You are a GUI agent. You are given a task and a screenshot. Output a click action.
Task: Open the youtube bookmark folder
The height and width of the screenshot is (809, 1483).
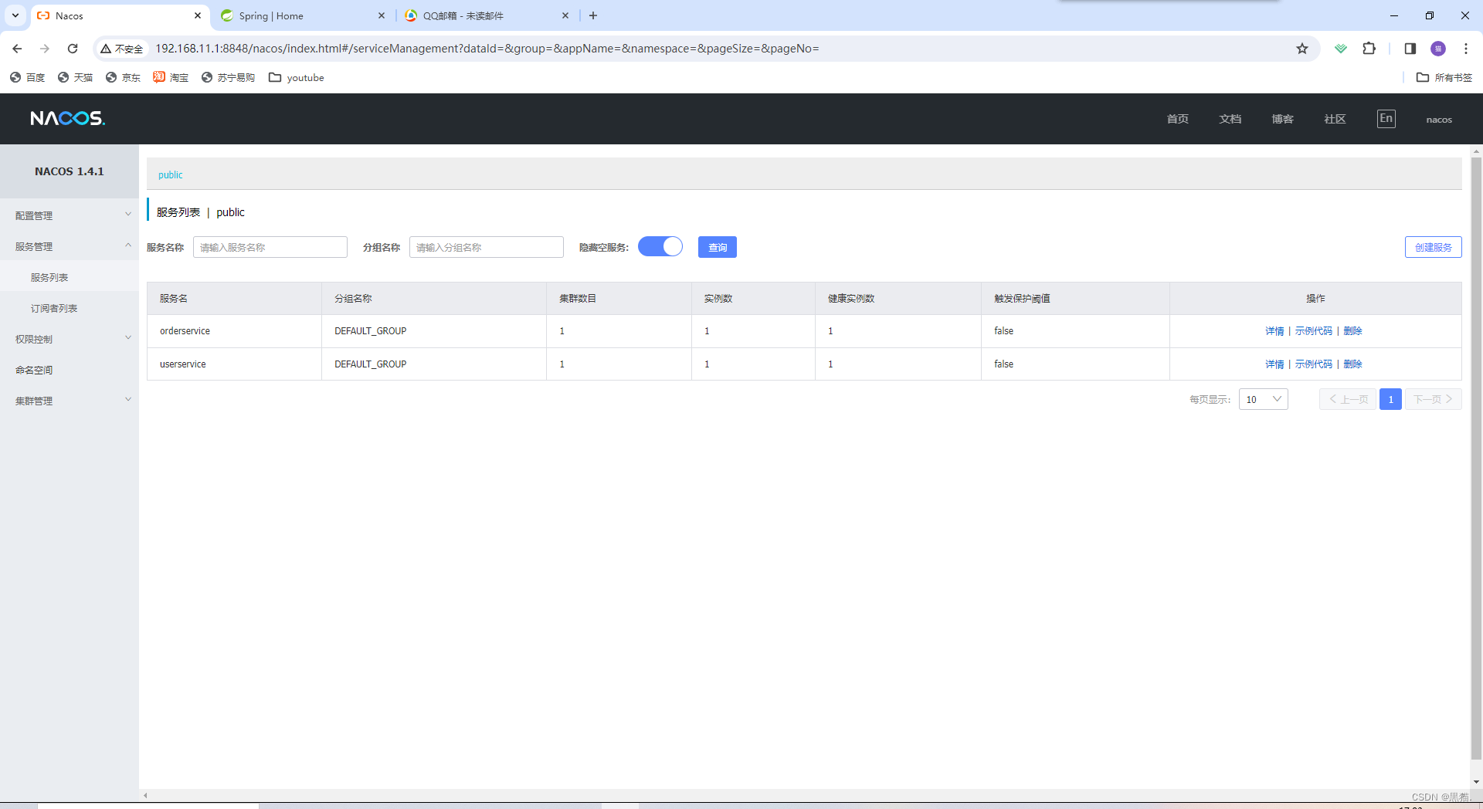coord(297,77)
